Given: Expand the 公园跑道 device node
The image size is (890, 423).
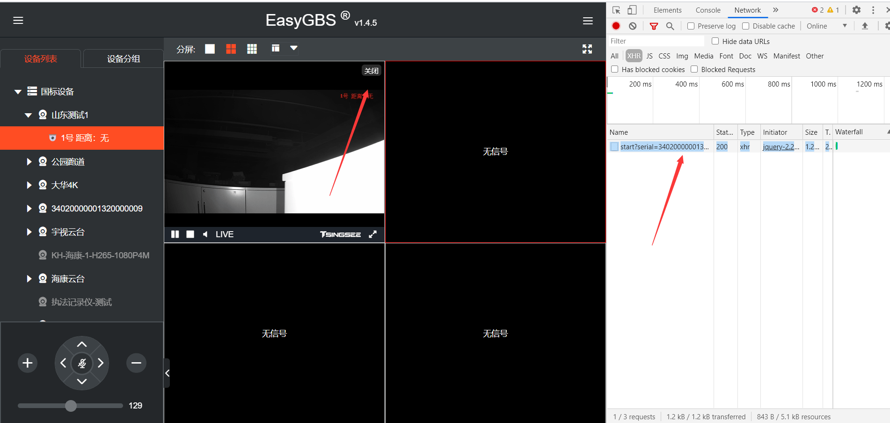Looking at the screenshot, I should point(29,162).
